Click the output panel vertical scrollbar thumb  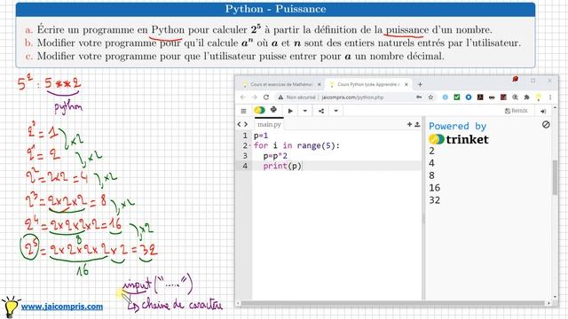555,177
